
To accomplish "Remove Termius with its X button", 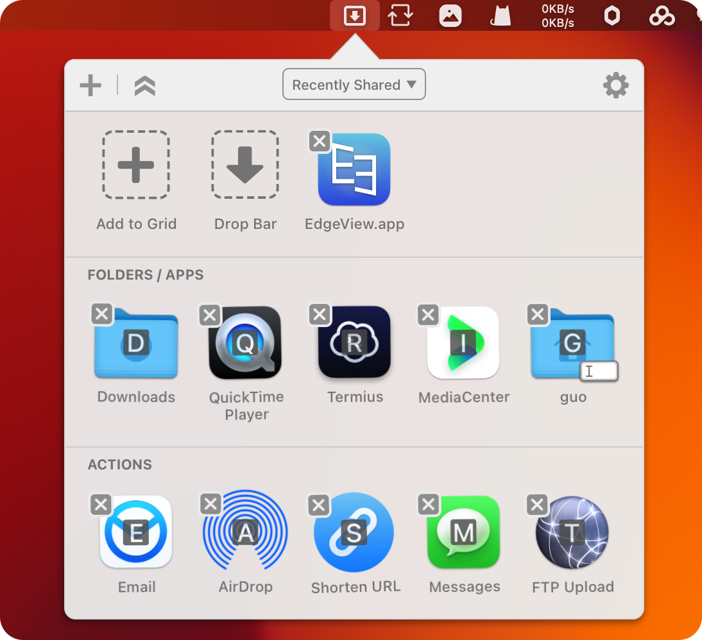I will coord(320,314).
